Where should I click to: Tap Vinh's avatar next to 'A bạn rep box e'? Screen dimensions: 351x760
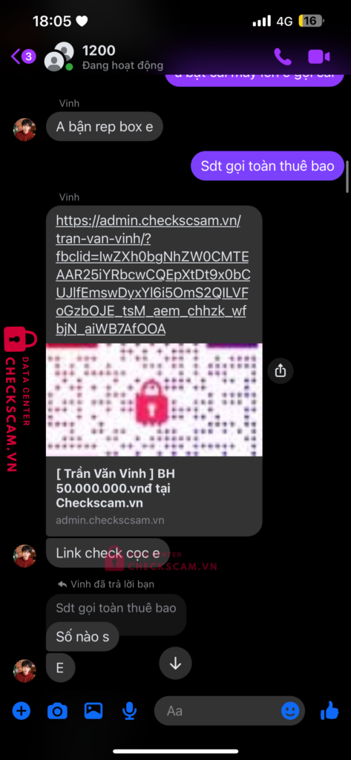click(x=24, y=129)
